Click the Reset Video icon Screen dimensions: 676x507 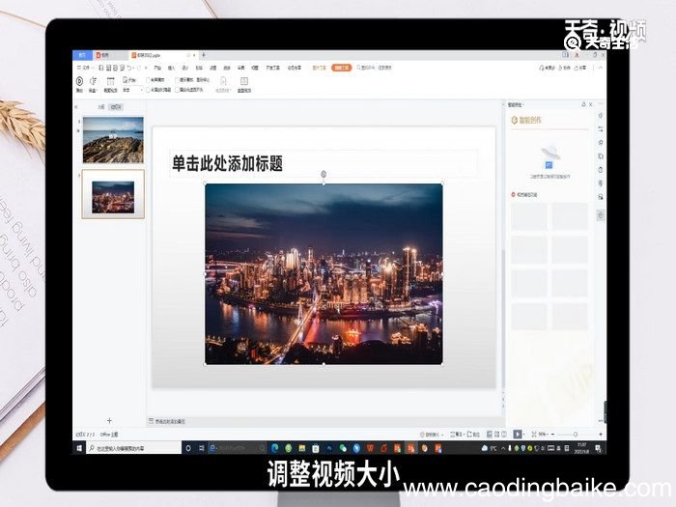244,81
